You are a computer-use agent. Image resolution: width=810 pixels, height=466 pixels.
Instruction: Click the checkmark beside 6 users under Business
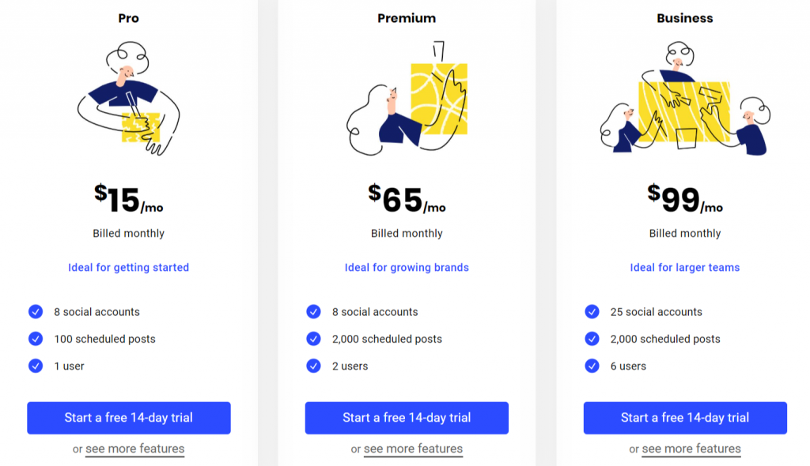592,366
